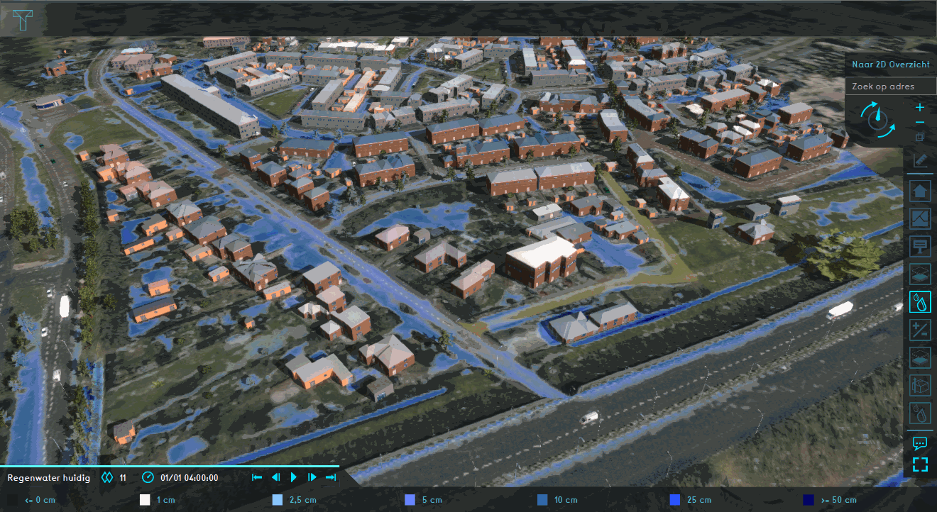Click the 25 cm legend swatch
The height and width of the screenshot is (512, 937).
pyautogui.click(x=675, y=500)
